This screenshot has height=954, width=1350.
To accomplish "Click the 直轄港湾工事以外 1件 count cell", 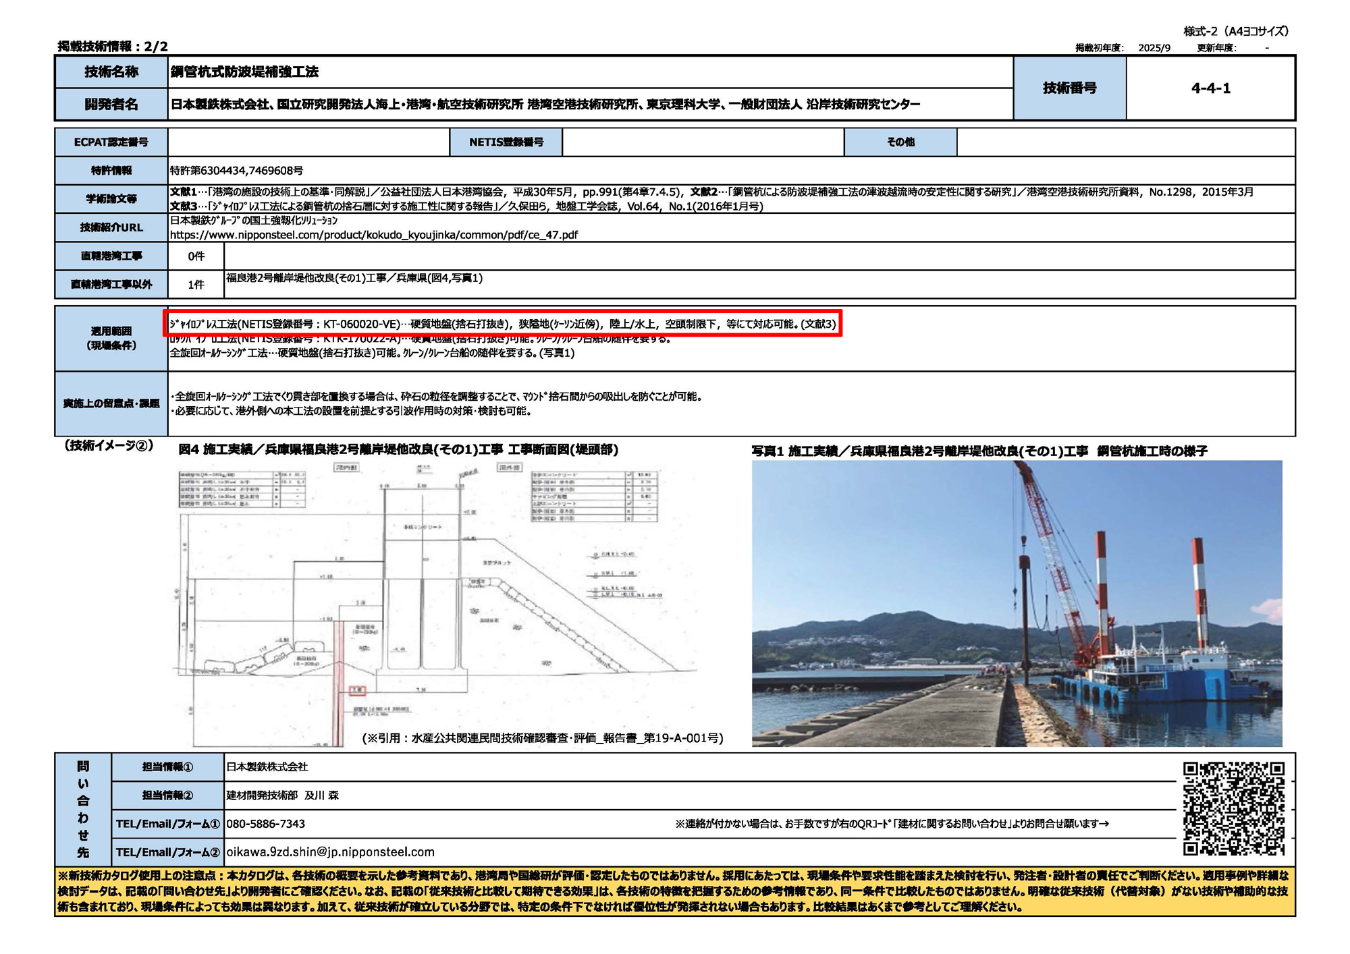I will pyautogui.click(x=196, y=285).
